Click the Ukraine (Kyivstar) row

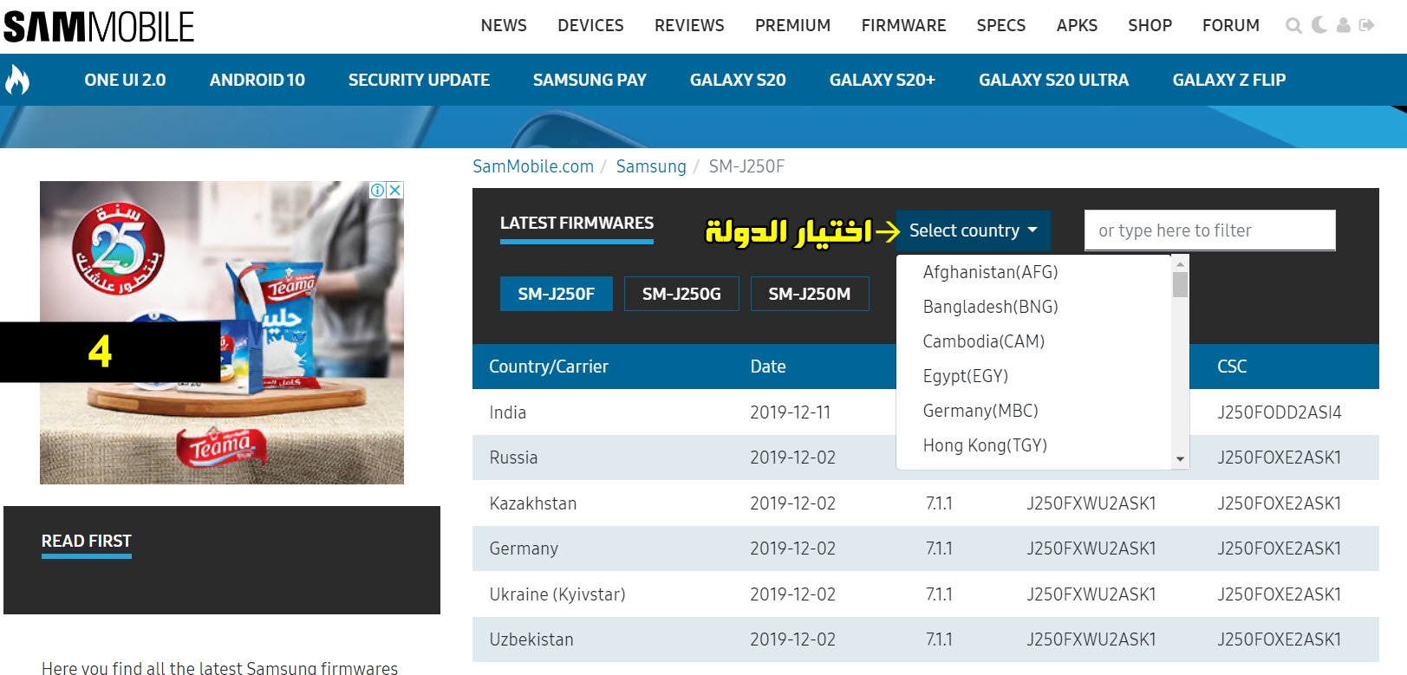tap(925, 594)
